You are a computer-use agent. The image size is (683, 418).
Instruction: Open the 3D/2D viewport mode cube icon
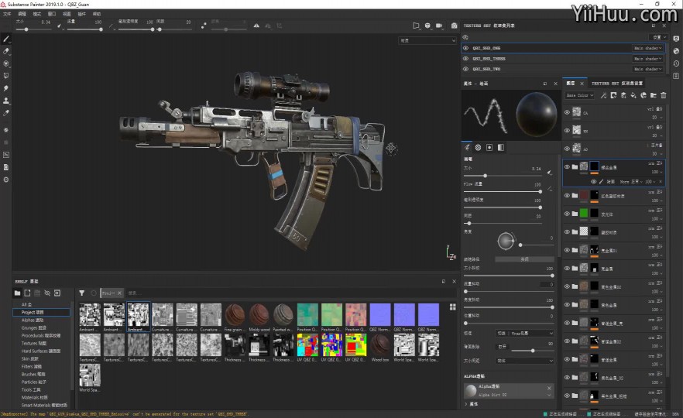point(427,26)
